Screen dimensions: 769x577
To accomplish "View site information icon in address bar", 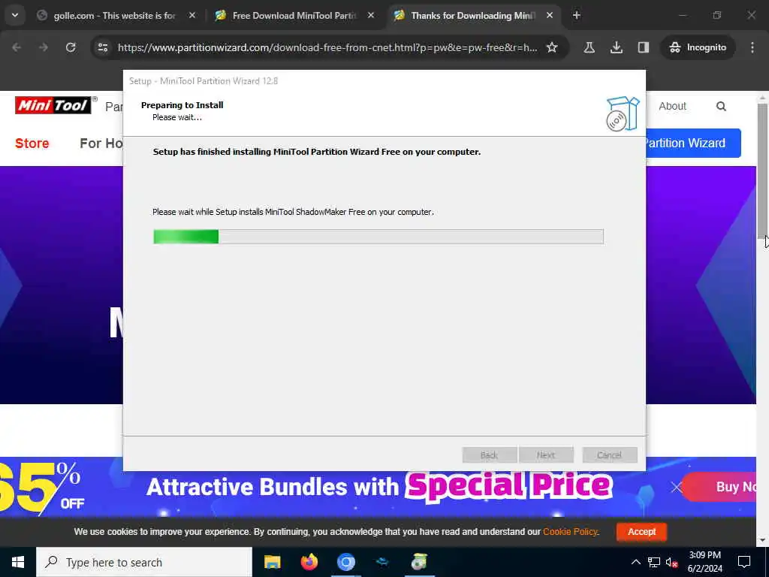I will pyautogui.click(x=103, y=47).
